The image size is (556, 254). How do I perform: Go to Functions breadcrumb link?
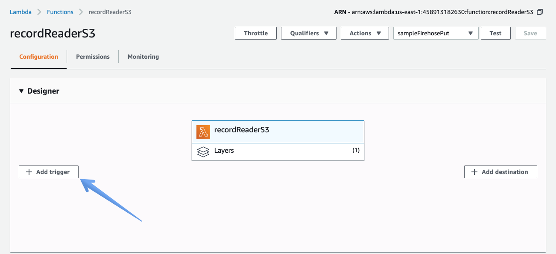point(60,12)
